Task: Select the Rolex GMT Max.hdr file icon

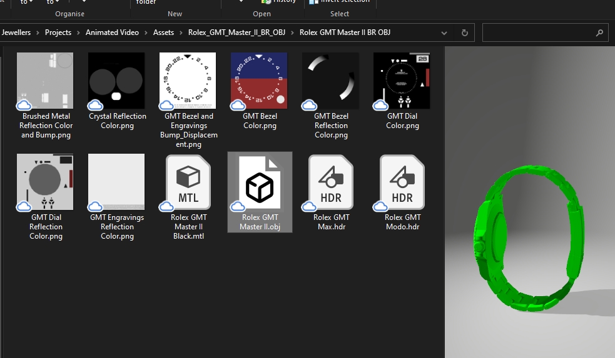Action: [331, 182]
